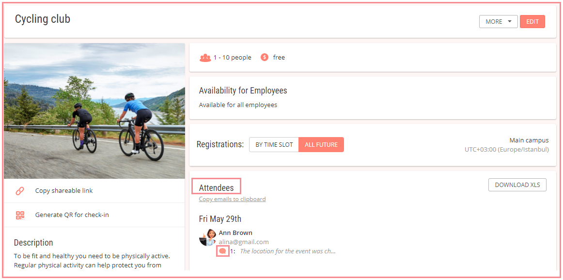
Task: Click the EDIT button
Action: [532, 21]
